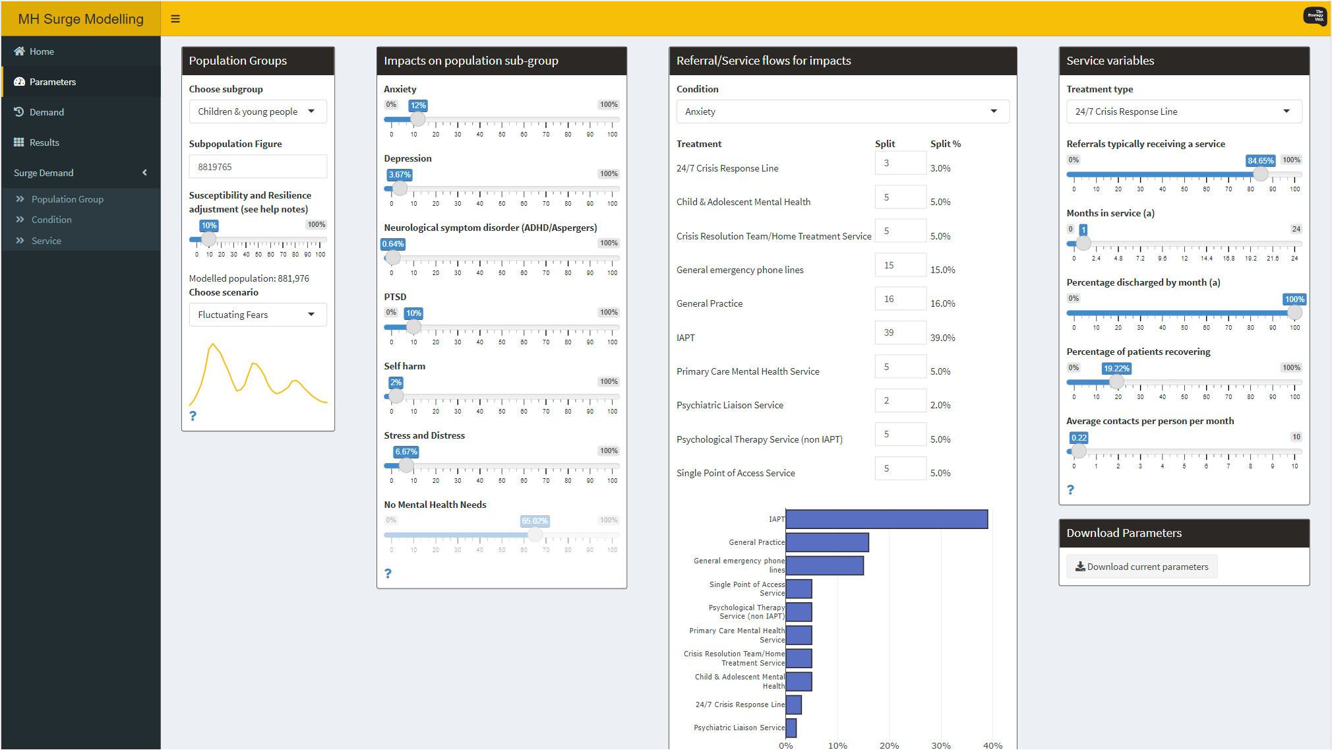The width and height of the screenshot is (1332, 750).
Task: Click download icon on Download current parameters
Action: pyautogui.click(x=1080, y=567)
